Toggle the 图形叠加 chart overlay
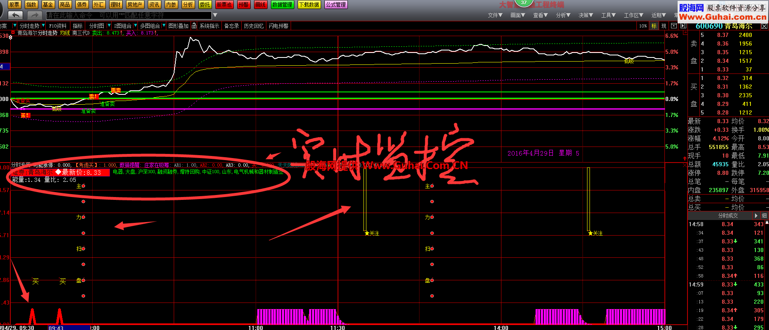This screenshot has height=330, width=769. 179,26
